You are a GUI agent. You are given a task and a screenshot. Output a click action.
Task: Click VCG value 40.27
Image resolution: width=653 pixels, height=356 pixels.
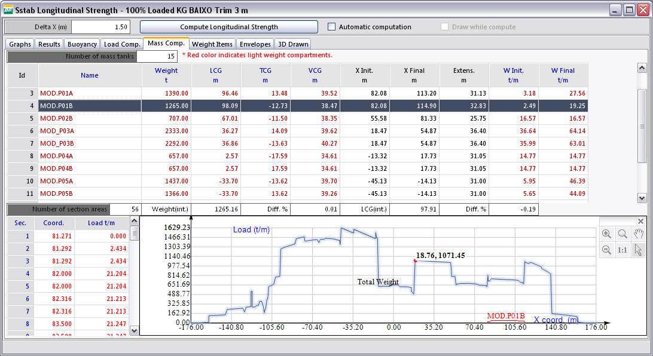click(315, 143)
